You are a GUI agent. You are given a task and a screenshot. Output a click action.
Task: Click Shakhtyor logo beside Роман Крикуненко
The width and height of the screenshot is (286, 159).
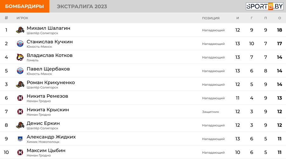point(20,84)
